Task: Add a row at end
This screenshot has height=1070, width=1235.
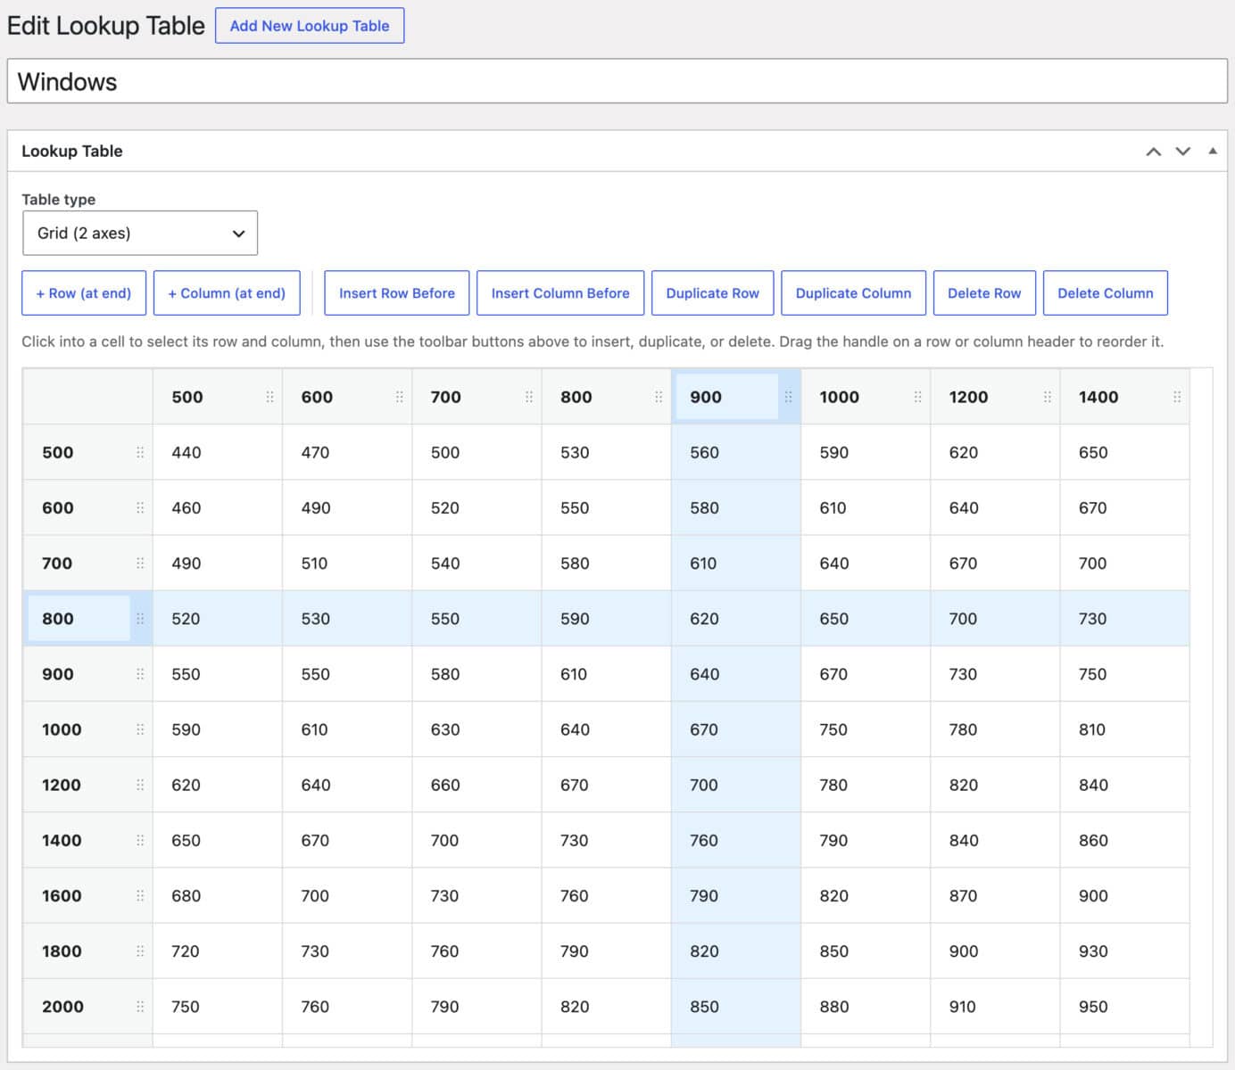Action: point(84,293)
